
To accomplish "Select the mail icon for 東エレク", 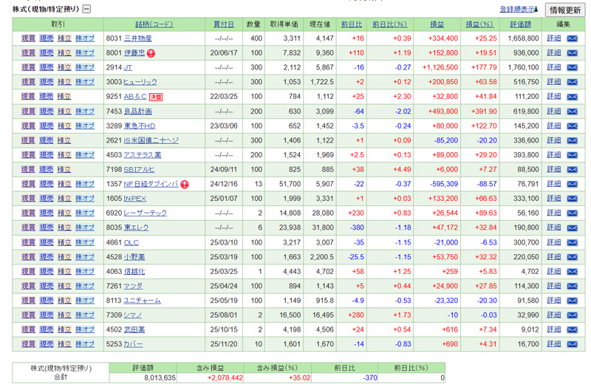I will pos(572,227).
